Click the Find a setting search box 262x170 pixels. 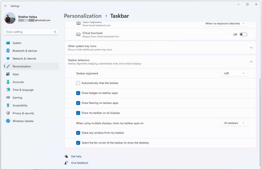click(29, 32)
